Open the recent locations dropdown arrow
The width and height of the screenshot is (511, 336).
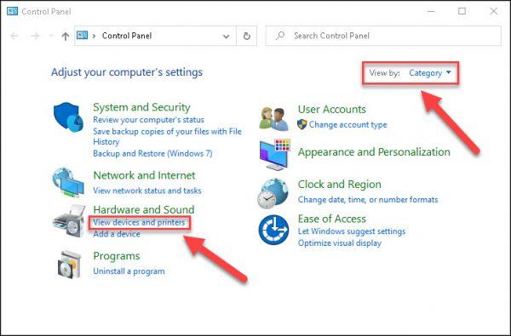(x=50, y=36)
